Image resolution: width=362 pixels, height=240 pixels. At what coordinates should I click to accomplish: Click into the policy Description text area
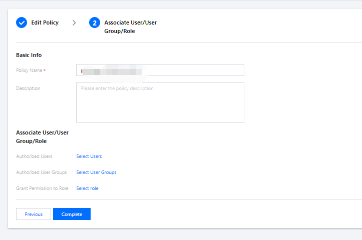point(160,102)
